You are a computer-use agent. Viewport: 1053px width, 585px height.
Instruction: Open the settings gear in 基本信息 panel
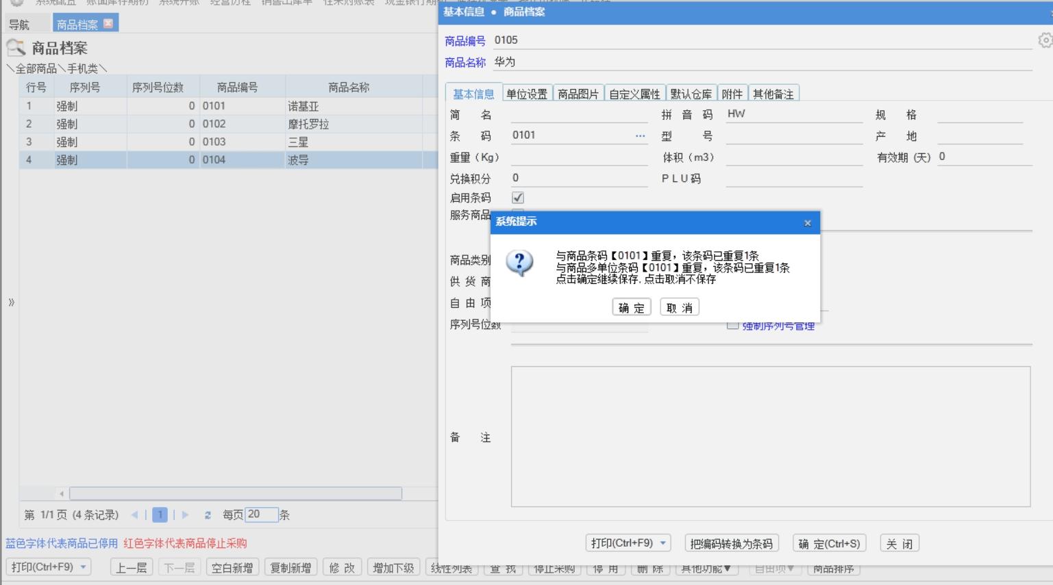coord(1045,40)
